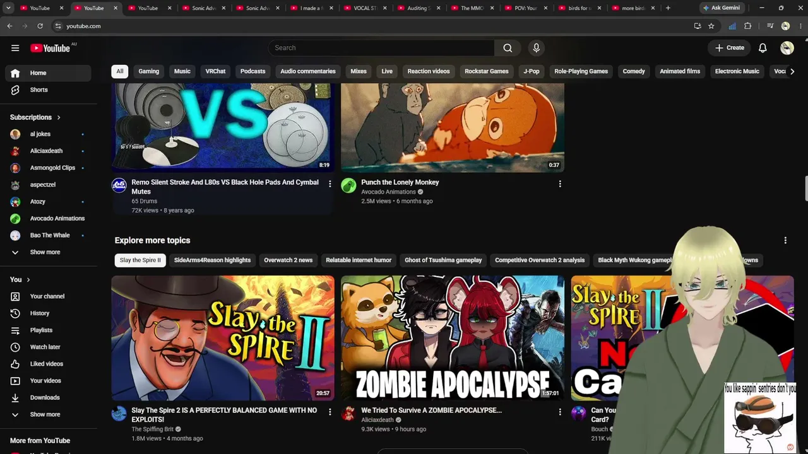Open the notifications bell
The width and height of the screenshot is (808, 454).
(x=763, y=48)
